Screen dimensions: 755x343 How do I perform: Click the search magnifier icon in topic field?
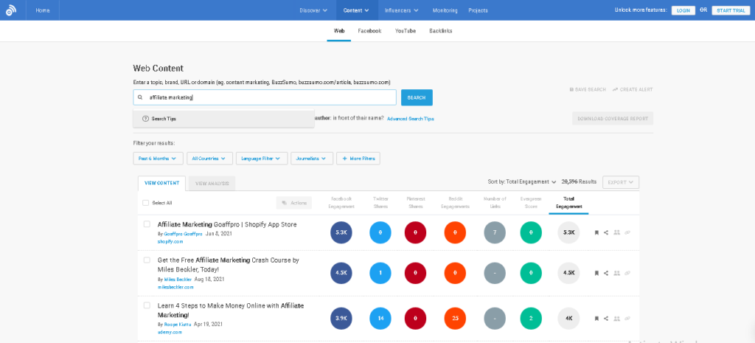[x=140, y=97]
